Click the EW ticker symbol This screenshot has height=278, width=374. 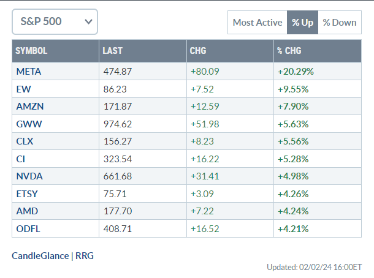[23, 89]
